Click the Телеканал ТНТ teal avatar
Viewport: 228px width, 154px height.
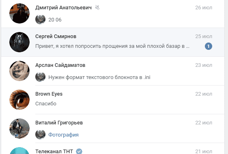(19, 151)
